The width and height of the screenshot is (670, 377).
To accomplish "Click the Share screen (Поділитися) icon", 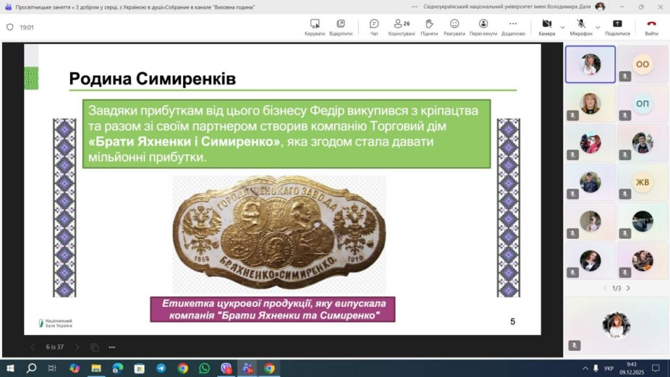I will coord(617,27).
